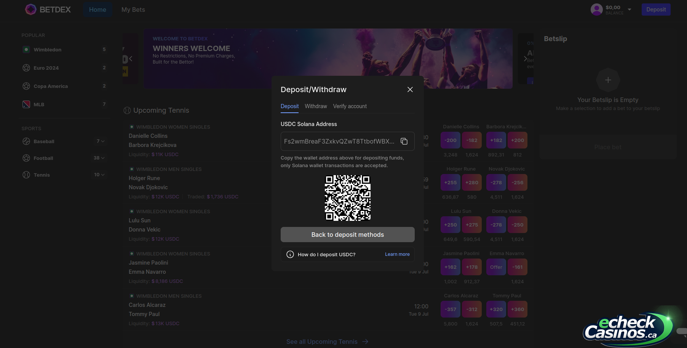Click the Wimbledon icon in Popular

click(26, 49)
